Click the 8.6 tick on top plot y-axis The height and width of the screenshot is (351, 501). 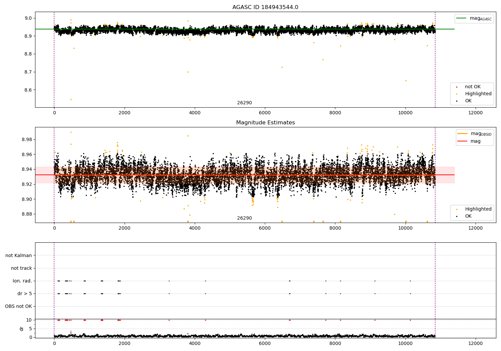click(28, 90)
